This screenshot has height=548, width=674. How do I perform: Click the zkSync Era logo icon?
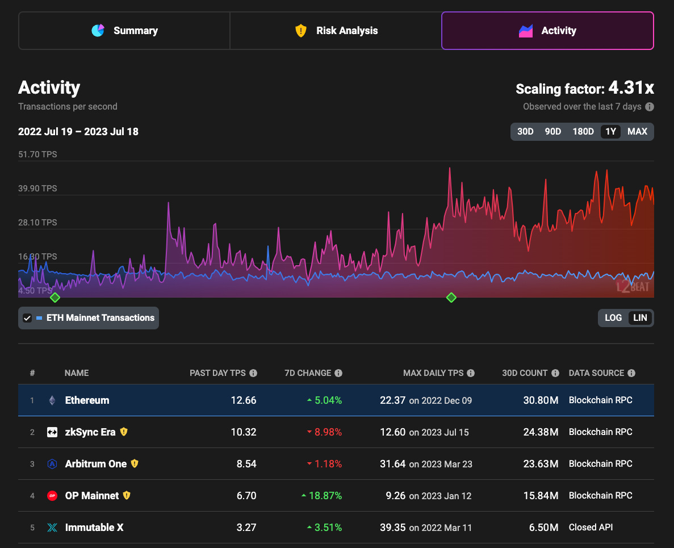click(52, 432)
